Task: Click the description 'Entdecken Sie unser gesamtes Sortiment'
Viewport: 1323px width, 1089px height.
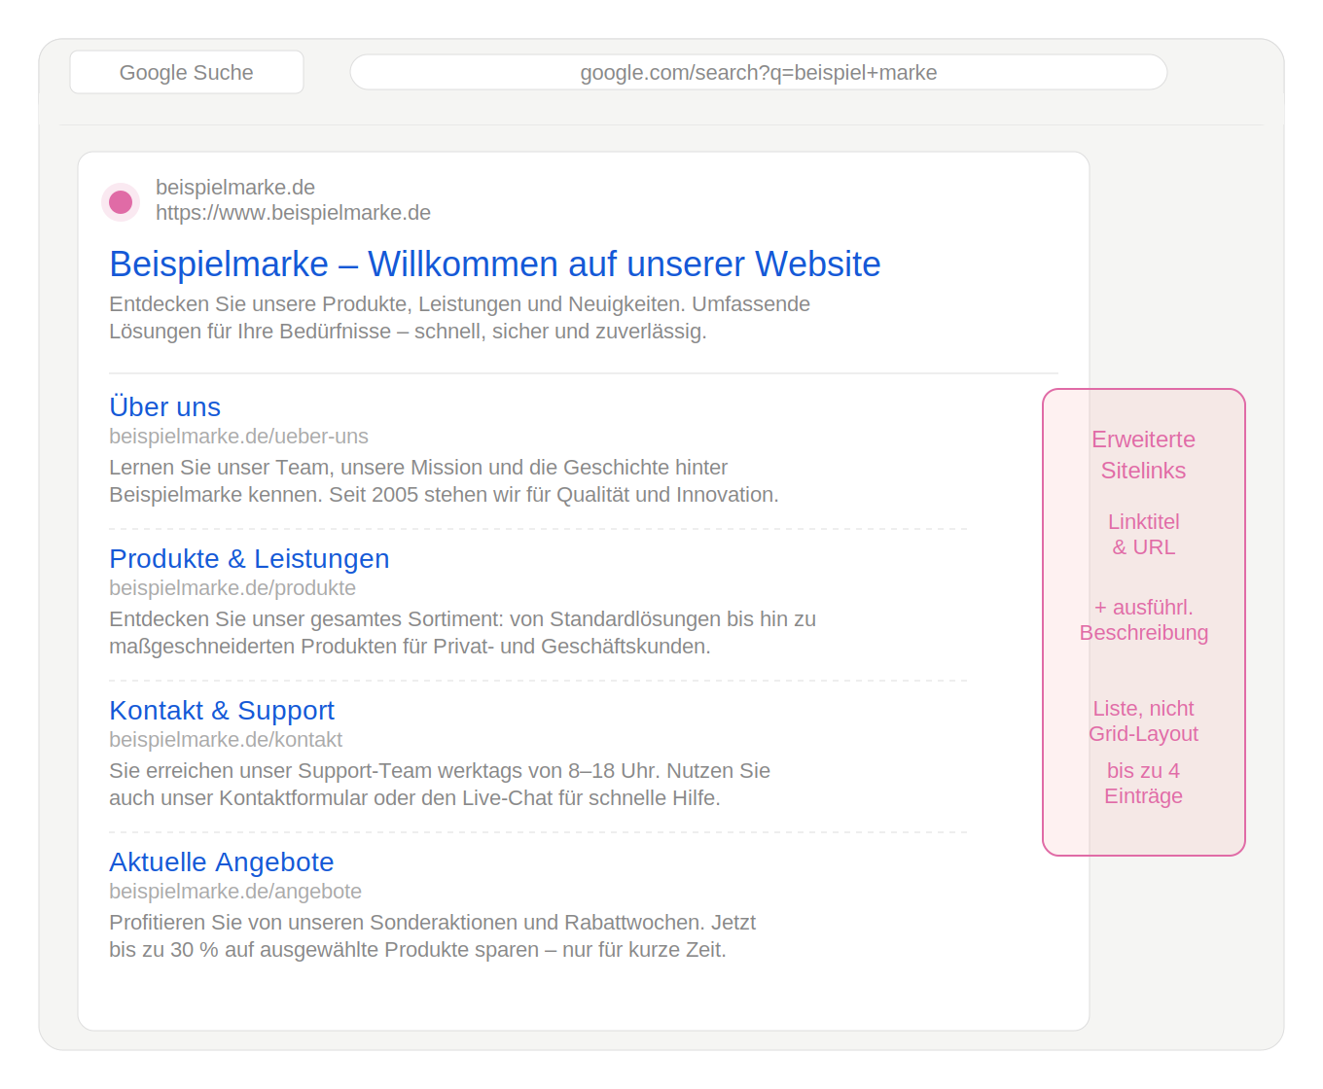Action: tap(462, 632)
